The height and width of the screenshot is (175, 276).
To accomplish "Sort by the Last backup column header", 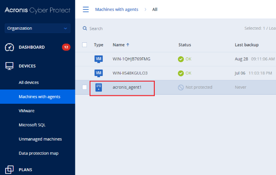I will click(x=247, y=45).
